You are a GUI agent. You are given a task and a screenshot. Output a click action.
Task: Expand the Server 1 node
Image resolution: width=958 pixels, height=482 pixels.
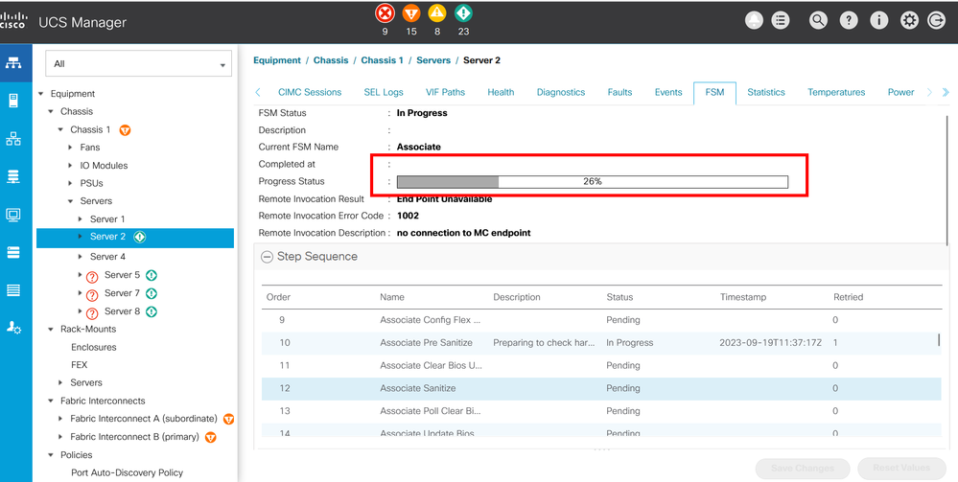click(80, 219)
